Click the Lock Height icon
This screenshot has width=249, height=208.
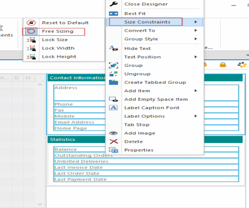[x=31, y=57]
